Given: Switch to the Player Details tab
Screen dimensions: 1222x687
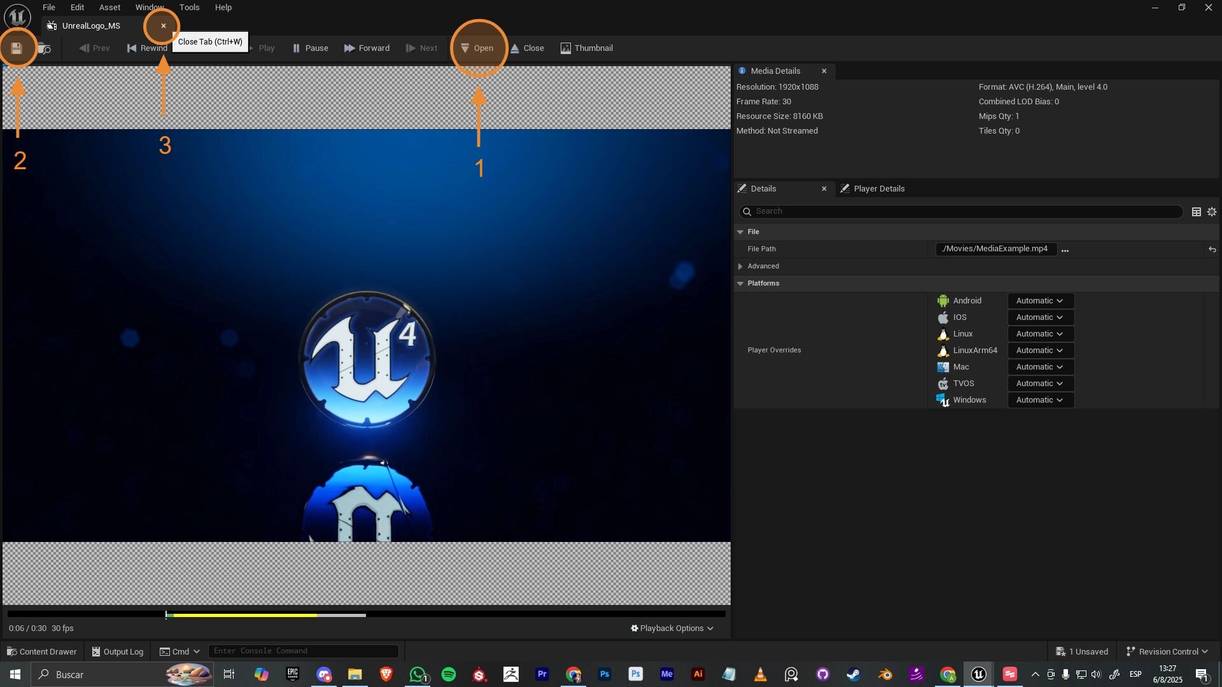Looking at the screenshot, I should [878, 189].
